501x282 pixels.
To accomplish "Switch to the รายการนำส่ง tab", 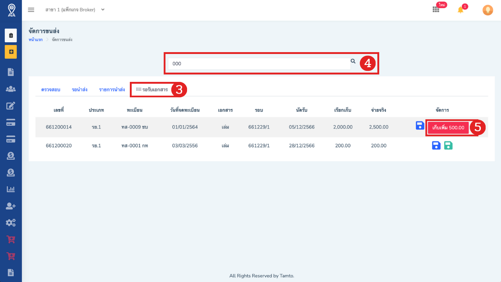I will [112, 90].
